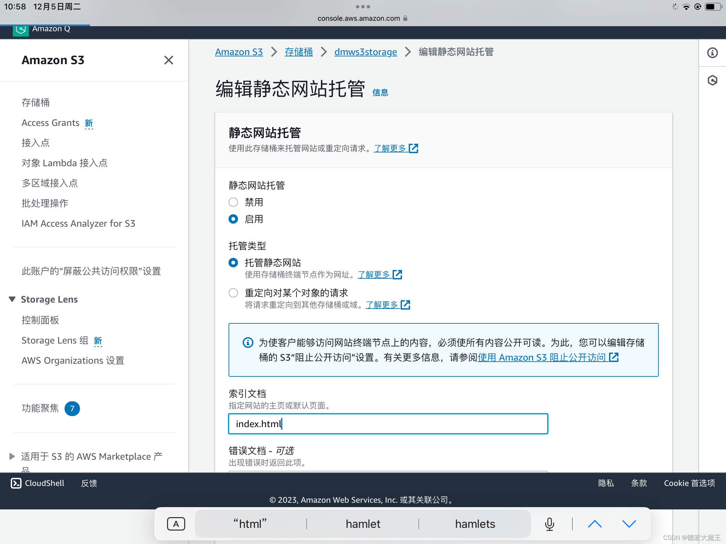Image resolution: width=726 pixels, height=544 pixels.
Task: Click the Wi-Fi status icon
Action: [686, 7]
